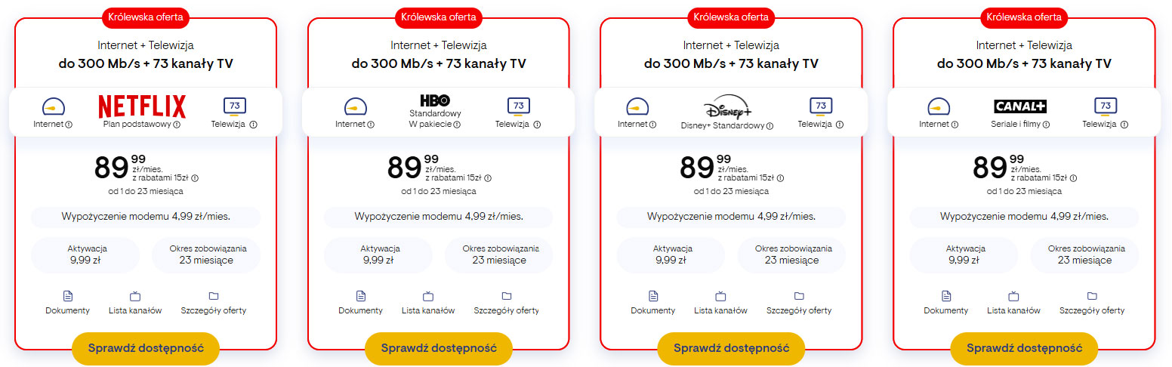Screen dimensions: 1172x367
Task: Click the 73 channels TV icon in HBO offer
Action: click(517, 106)
